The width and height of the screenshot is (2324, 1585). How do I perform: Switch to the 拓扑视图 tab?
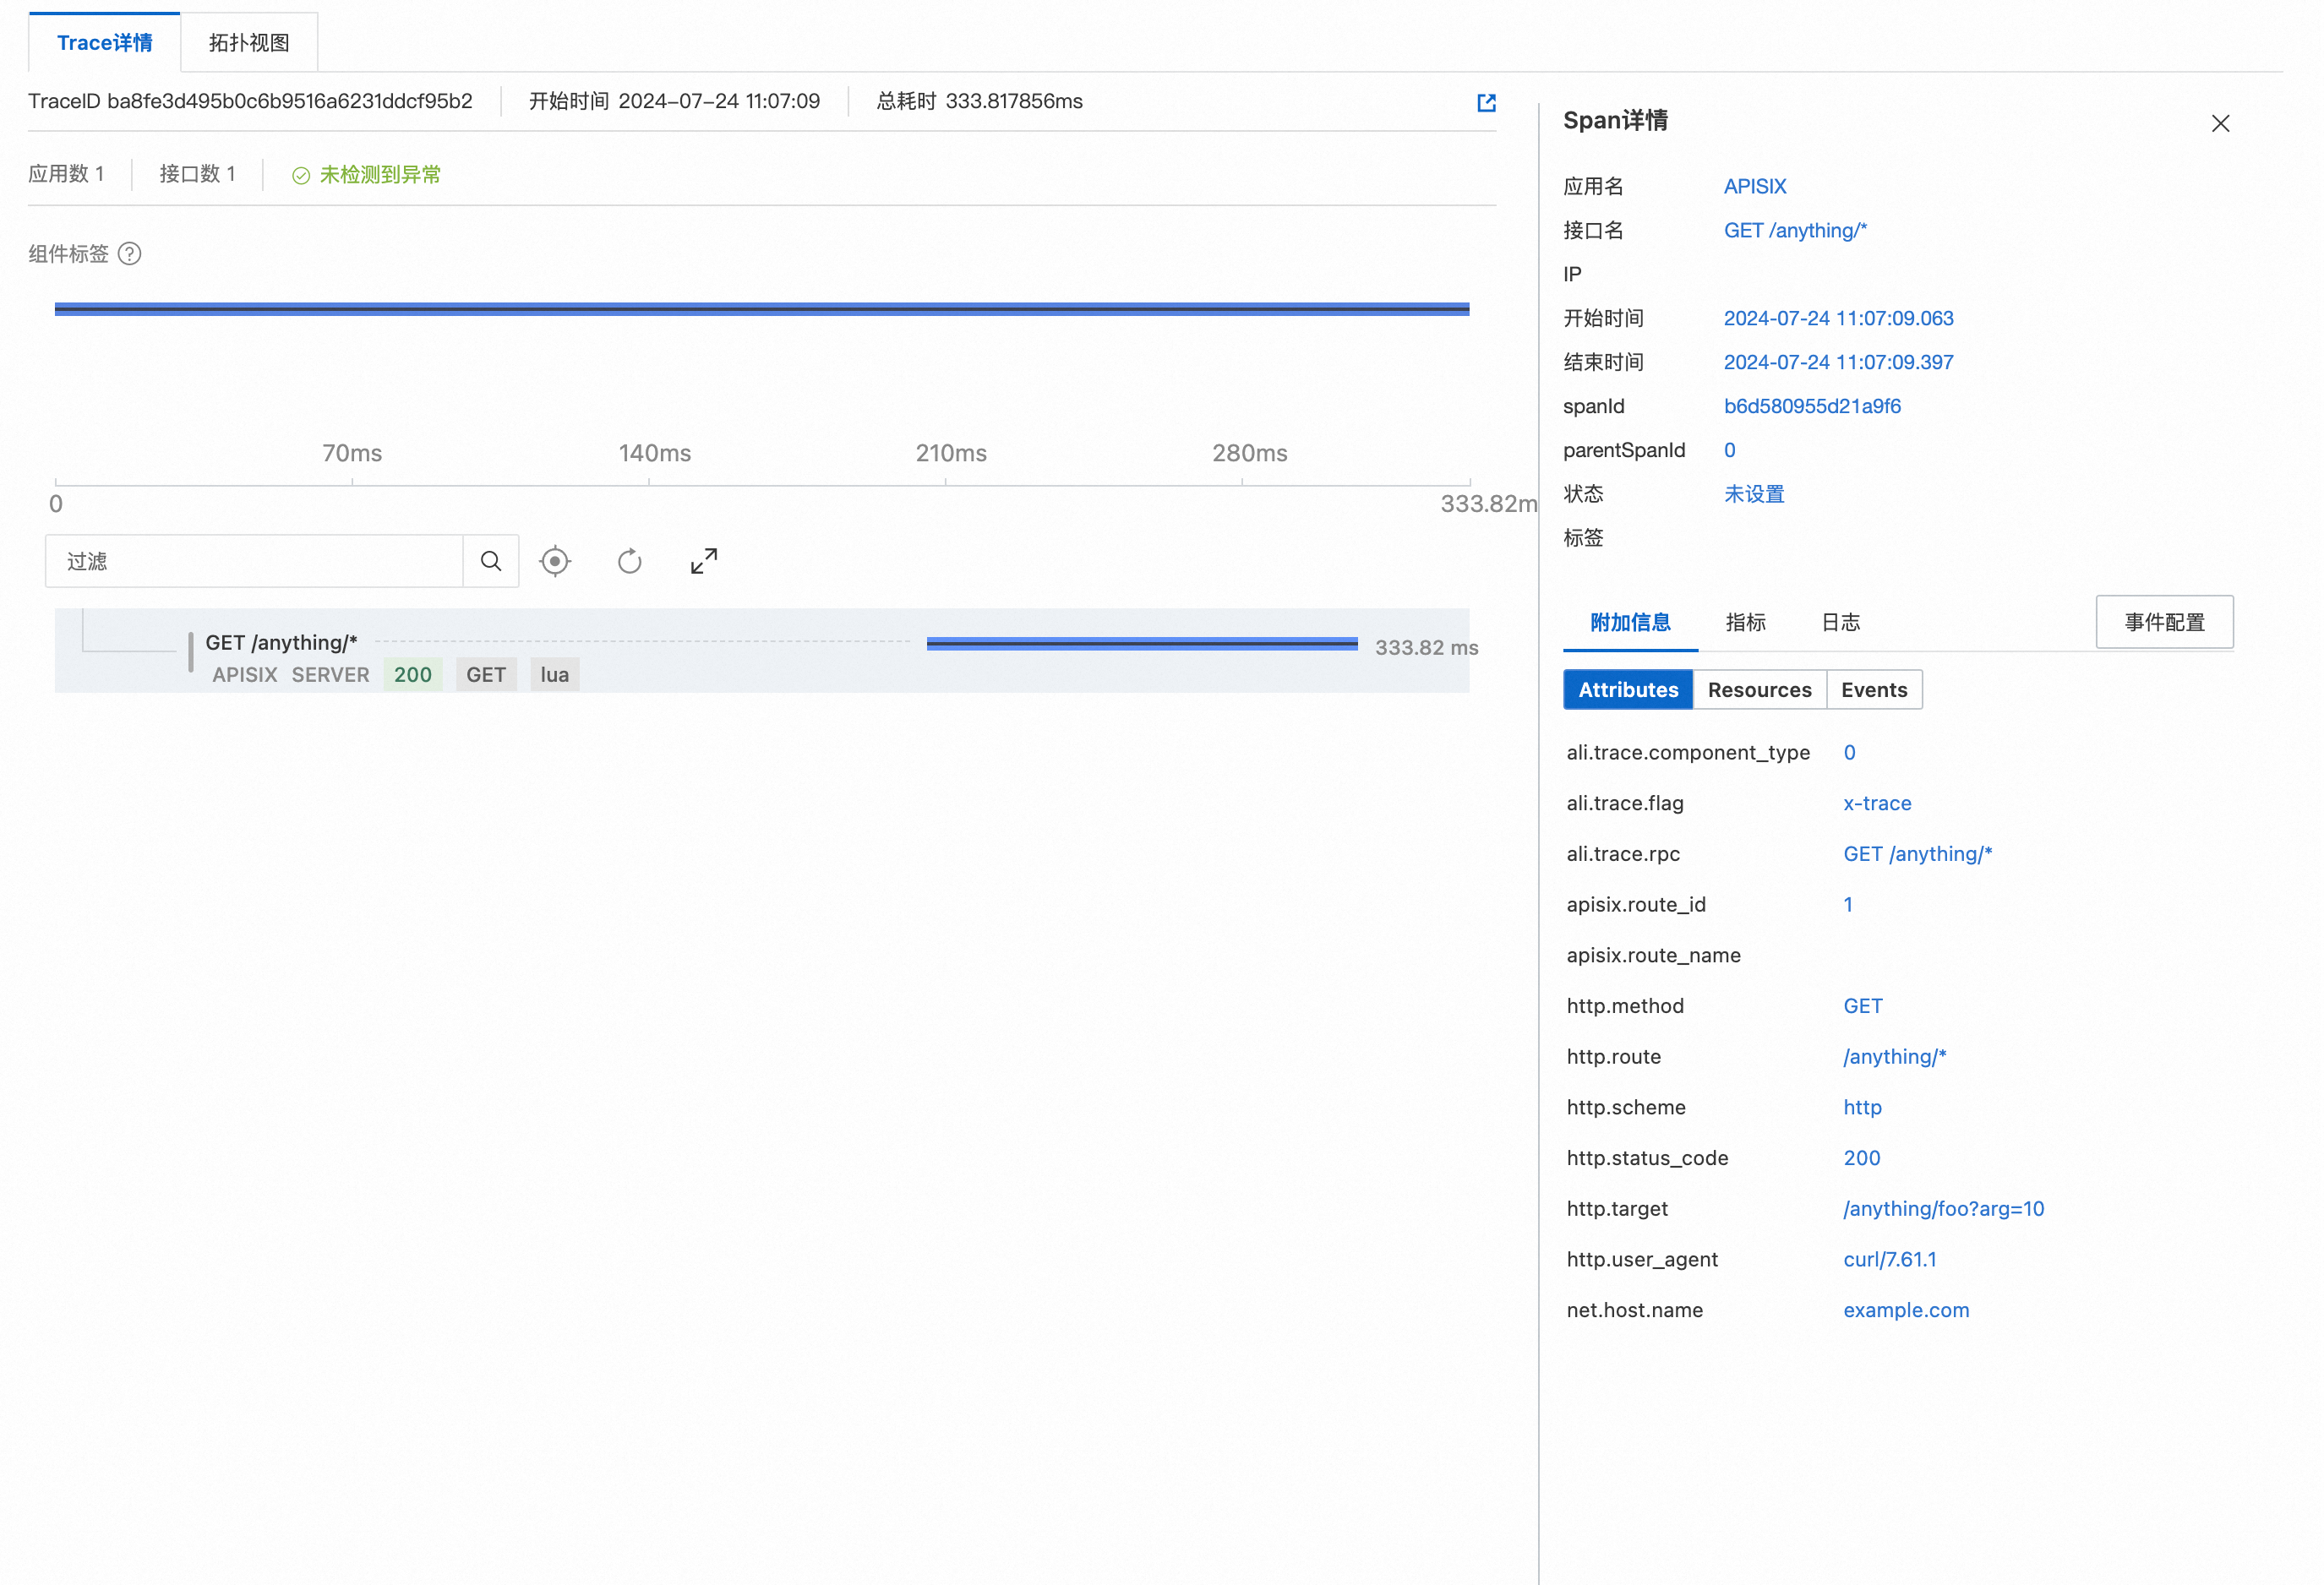248,42
